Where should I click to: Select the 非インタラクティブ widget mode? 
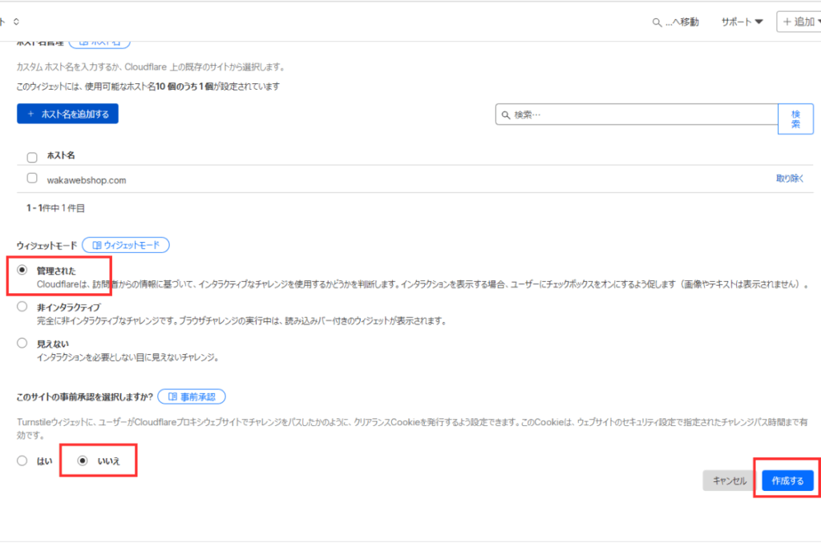click(x=22, y=307)
